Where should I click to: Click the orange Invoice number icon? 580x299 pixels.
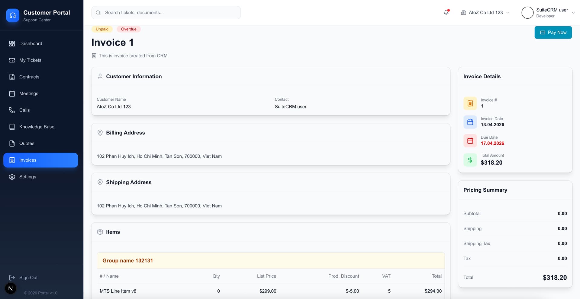[x=470, y=103]
